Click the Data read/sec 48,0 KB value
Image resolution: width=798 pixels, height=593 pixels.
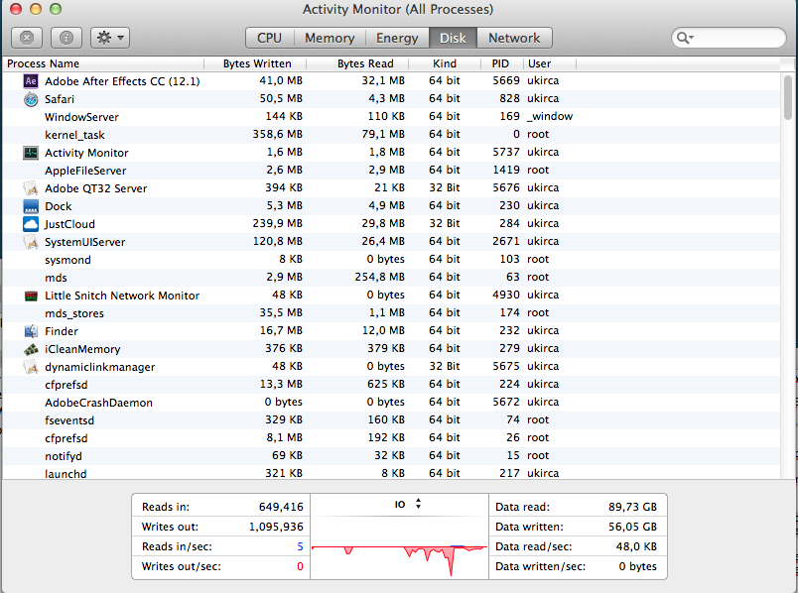[636, 546]
